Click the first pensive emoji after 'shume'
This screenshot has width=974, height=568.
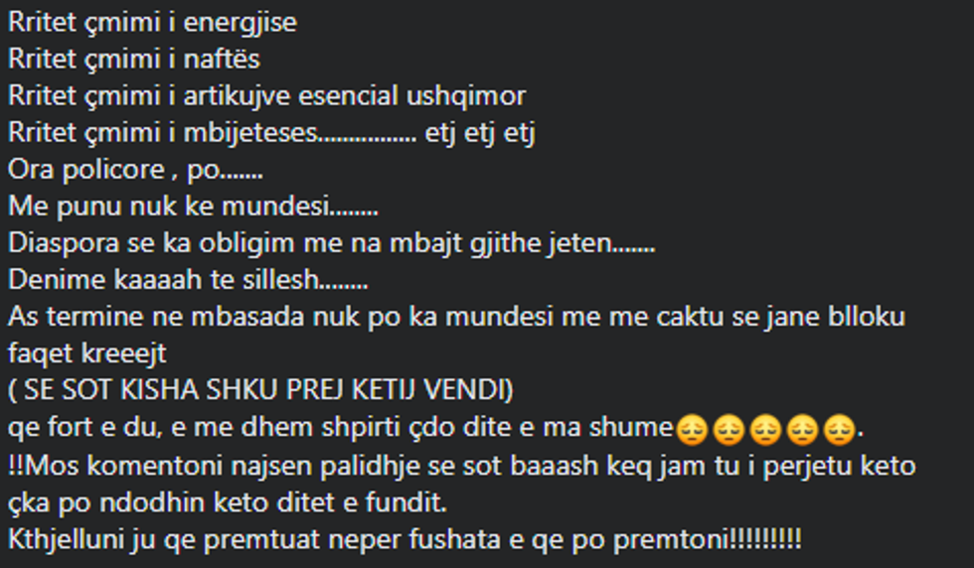point(692,429)
